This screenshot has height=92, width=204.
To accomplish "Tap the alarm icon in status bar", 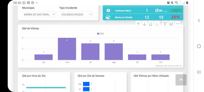I will (168, 3).
